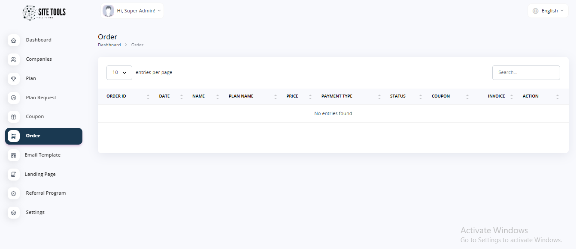Open the Order menu item
This screenshot has height=249, width=576.
[x=44, y=136]
